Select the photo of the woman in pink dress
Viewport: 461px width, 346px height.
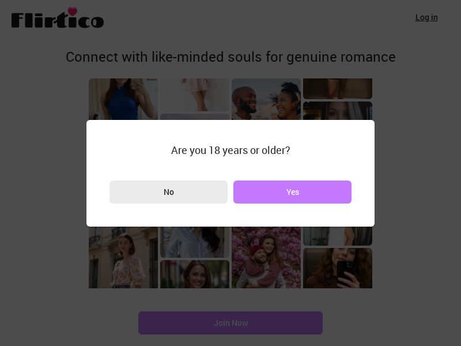pos(195,95)
